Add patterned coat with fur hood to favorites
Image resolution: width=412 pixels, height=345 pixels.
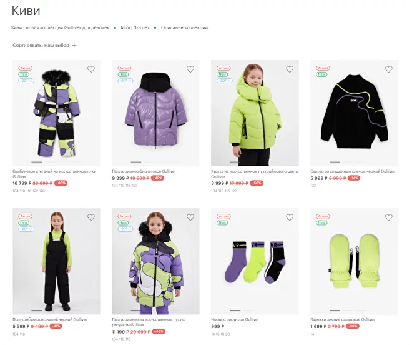click(190, 217)
